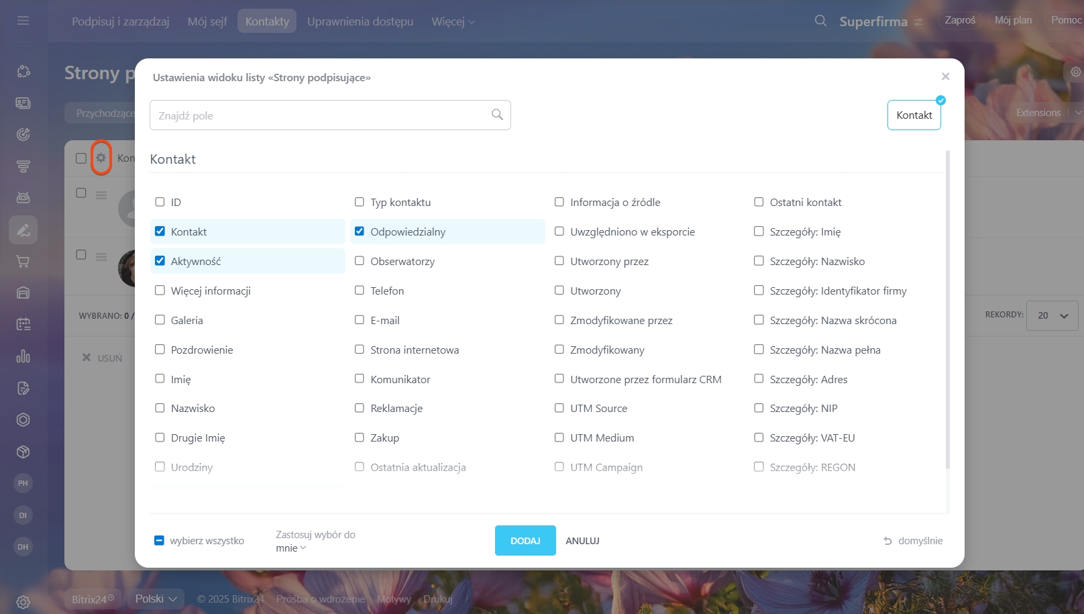Click the search icon in the Znajdź pole field
This screenshot has height=614, width=1084.
497,115
